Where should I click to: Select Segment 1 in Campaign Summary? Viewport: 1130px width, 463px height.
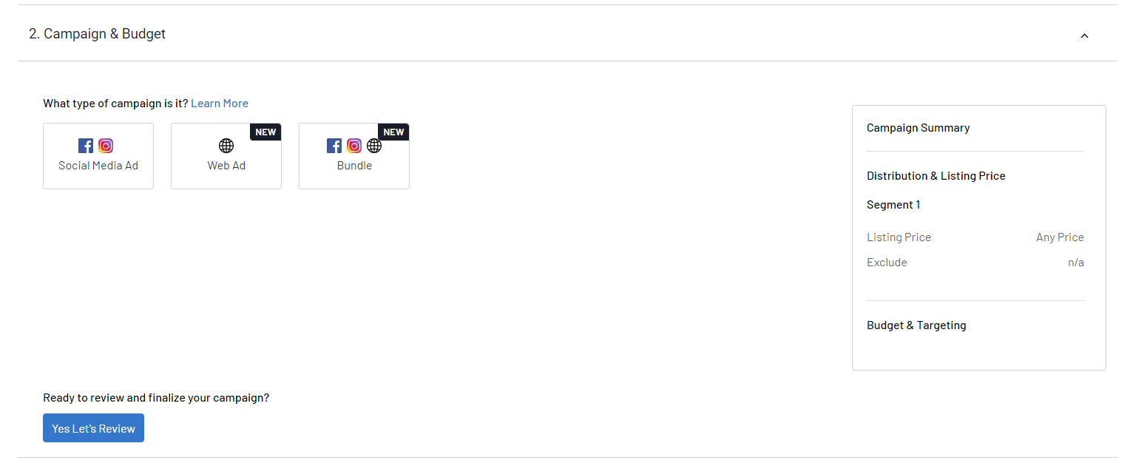tap(893, 205)
